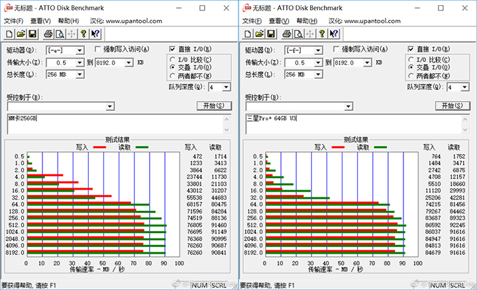Open 8192.0 max size dropdown in right window

pos(368,63)
